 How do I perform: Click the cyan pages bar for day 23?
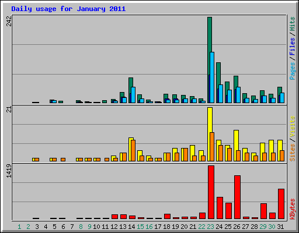(212, 77)
